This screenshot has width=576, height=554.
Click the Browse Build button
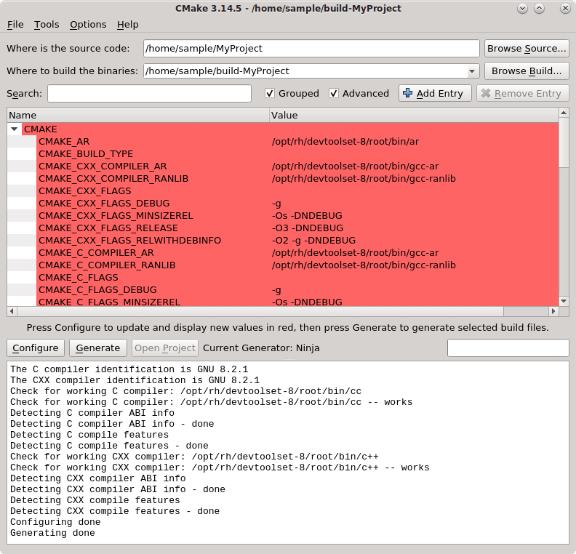coord(527,71)
